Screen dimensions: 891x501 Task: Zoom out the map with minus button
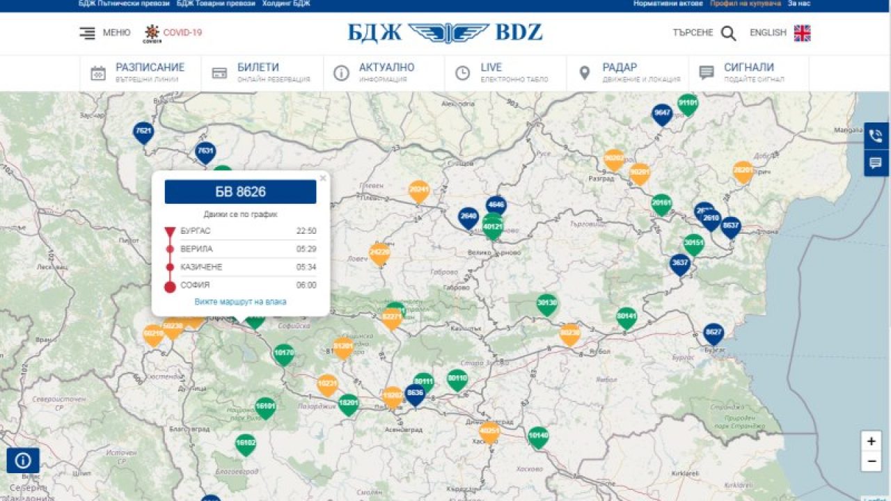[x=871, y=461]
